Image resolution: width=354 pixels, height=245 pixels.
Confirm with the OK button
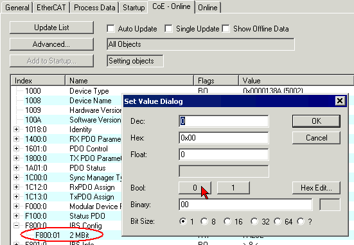[316, 121]
